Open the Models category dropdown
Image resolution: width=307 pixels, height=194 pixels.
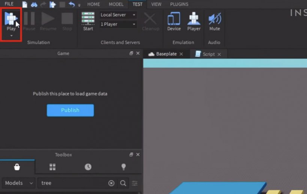[x=19, y=183]
